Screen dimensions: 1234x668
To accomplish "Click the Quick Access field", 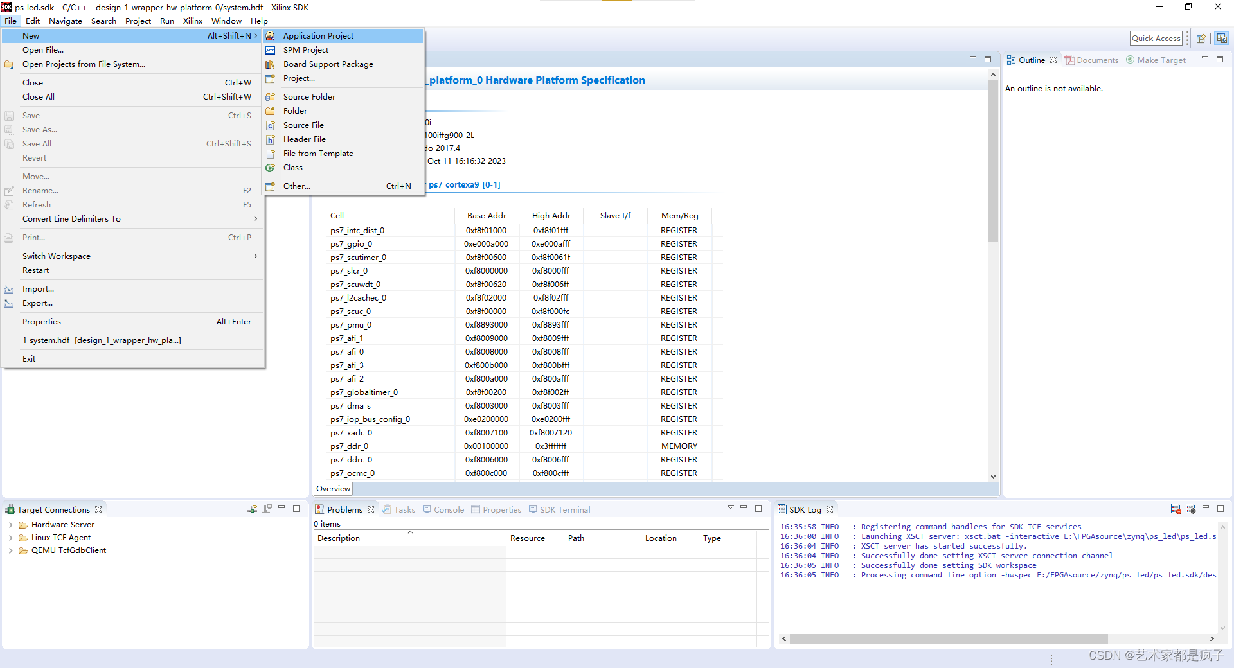I will [x=1156, y=39].
